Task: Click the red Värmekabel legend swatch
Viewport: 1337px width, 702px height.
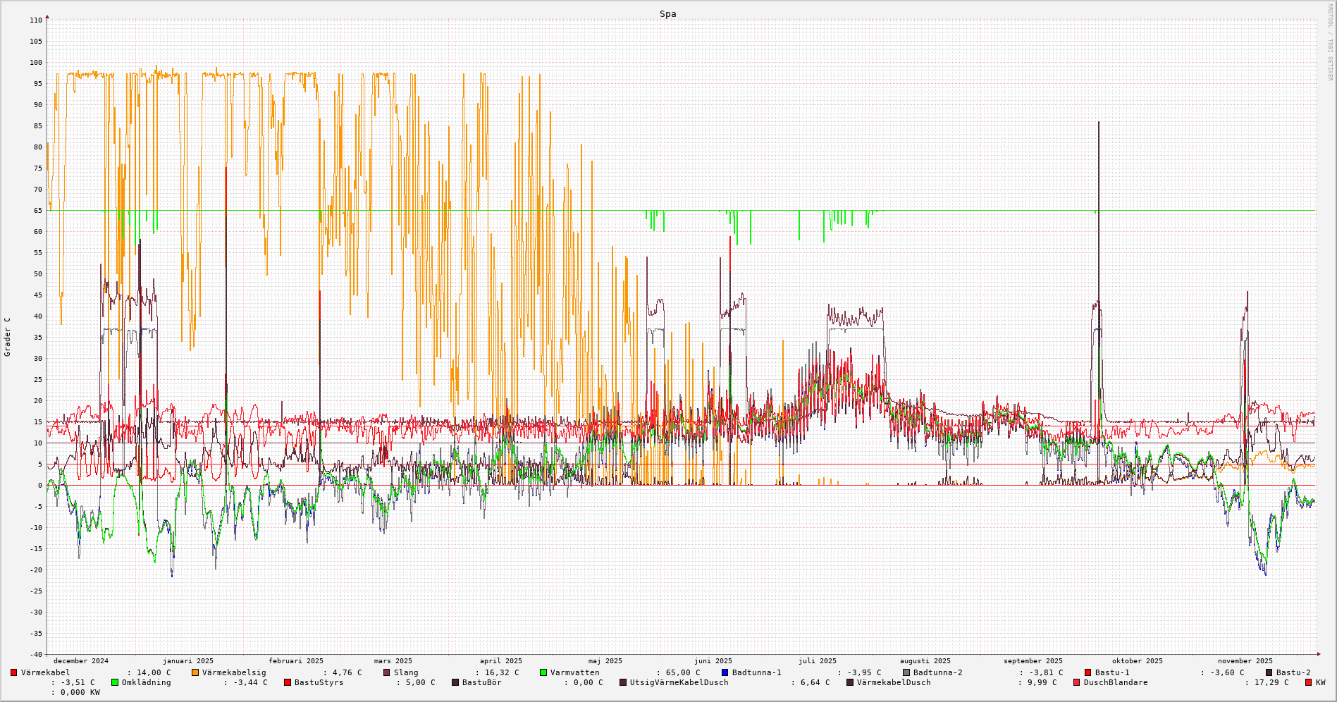Action: [13, 672]
